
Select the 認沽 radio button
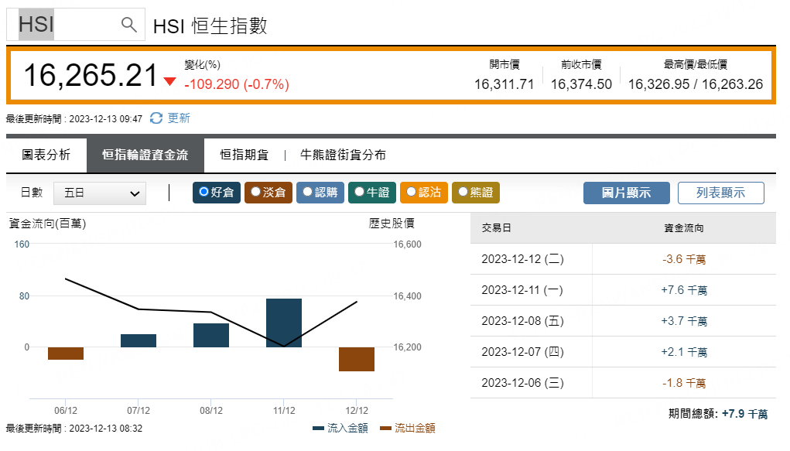click(x=411, y=192)
